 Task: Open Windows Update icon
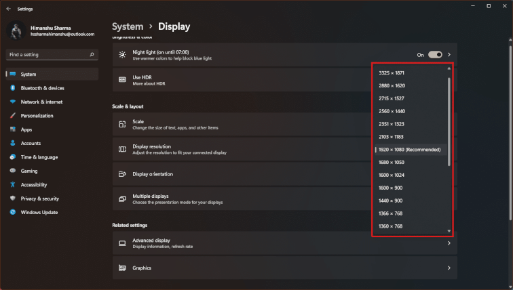pos(13,212)
